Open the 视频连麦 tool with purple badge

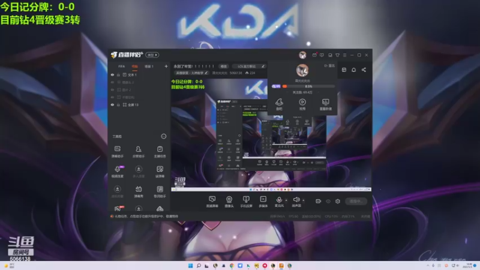click(117, 172)
